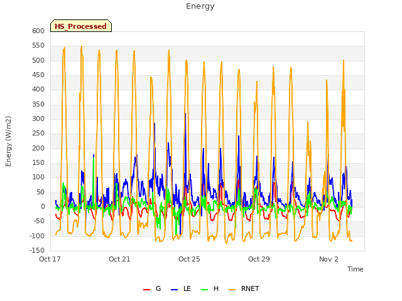
Task: Click the Oct 29 x-axis tick label
Action: (259, 259)
